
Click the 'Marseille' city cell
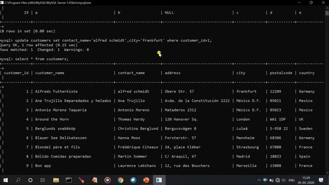[246, 165]
